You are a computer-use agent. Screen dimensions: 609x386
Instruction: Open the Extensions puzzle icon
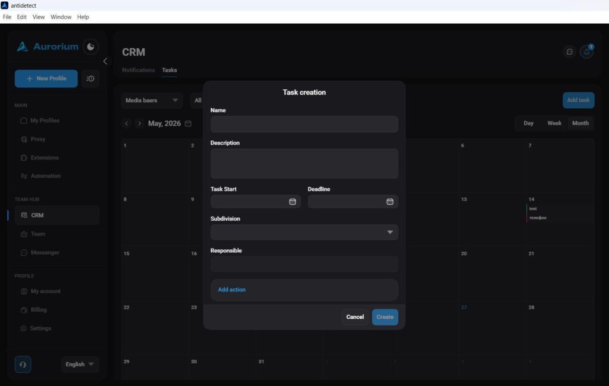24,158
